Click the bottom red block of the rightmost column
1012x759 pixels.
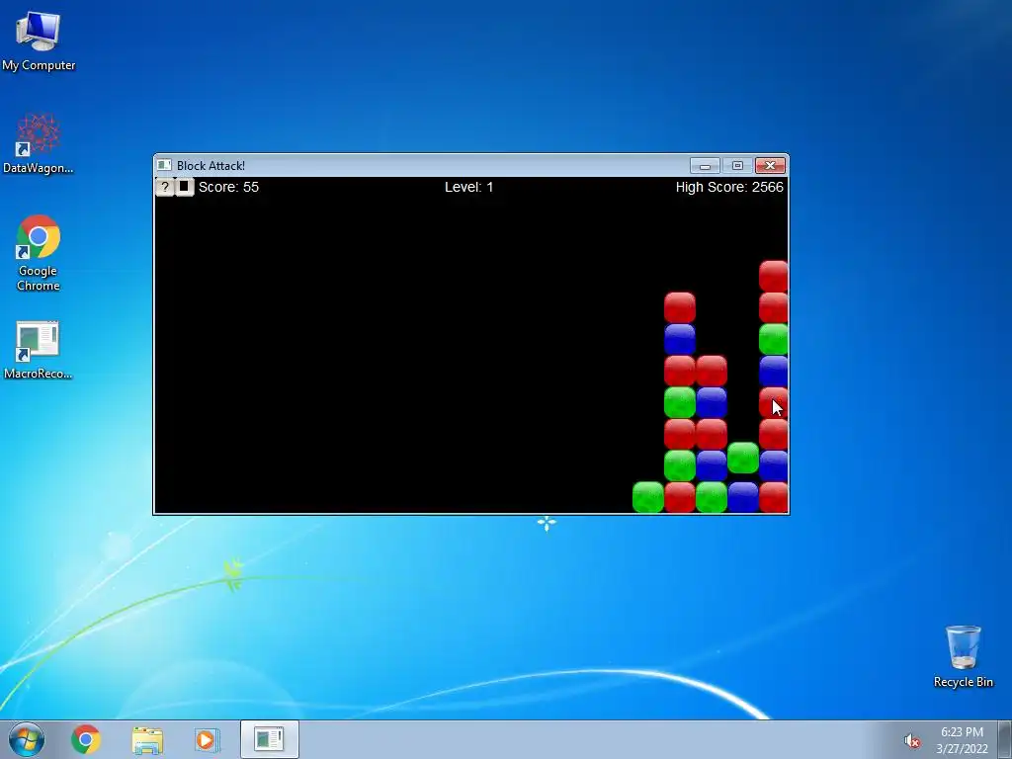coord(773,497)
